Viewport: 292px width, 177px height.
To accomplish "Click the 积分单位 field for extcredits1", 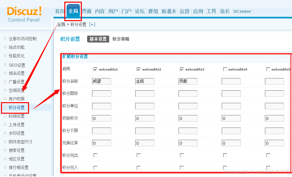I will [x=102, y=106].
